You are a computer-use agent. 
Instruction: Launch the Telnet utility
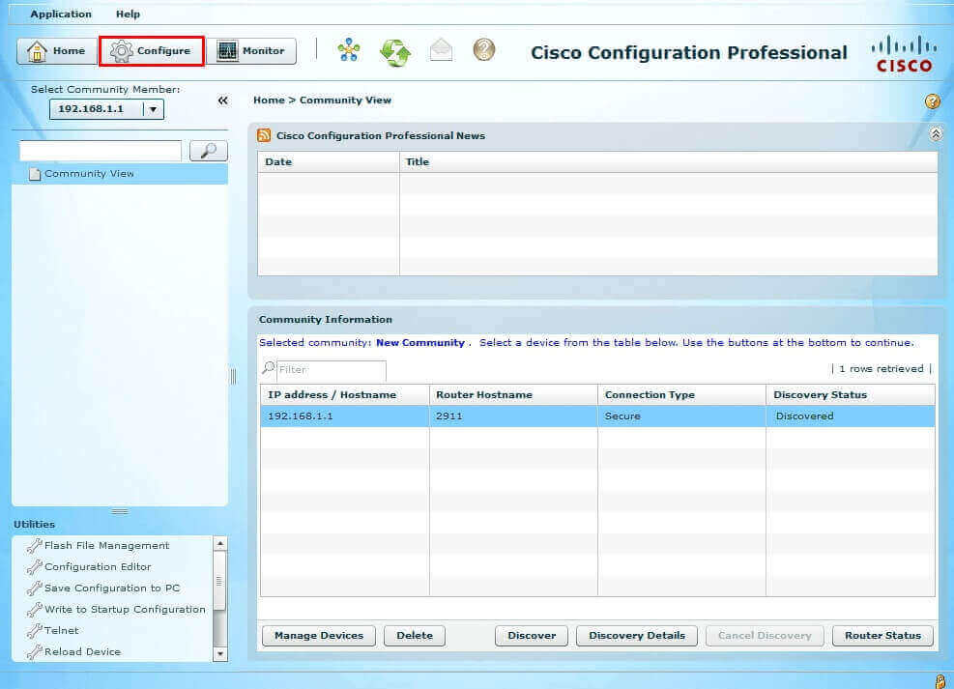53,631
